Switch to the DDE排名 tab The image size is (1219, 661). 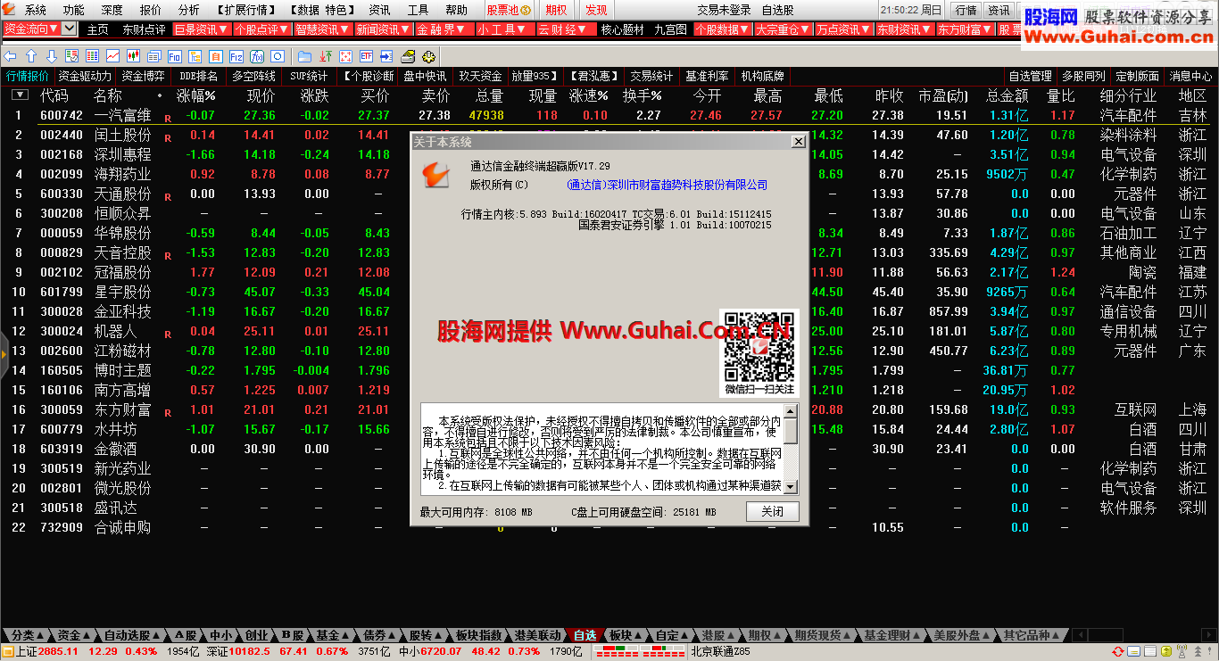click(198, 76)
